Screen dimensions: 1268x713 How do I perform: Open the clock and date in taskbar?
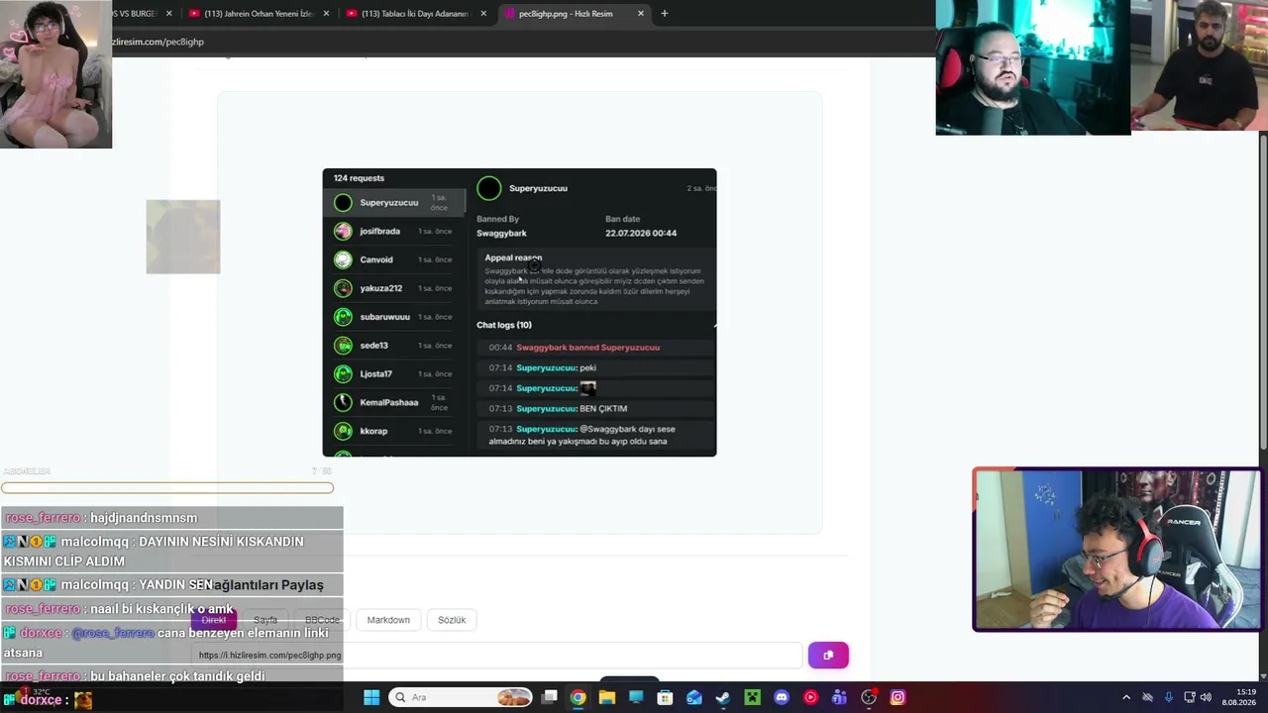[1239, 697]
